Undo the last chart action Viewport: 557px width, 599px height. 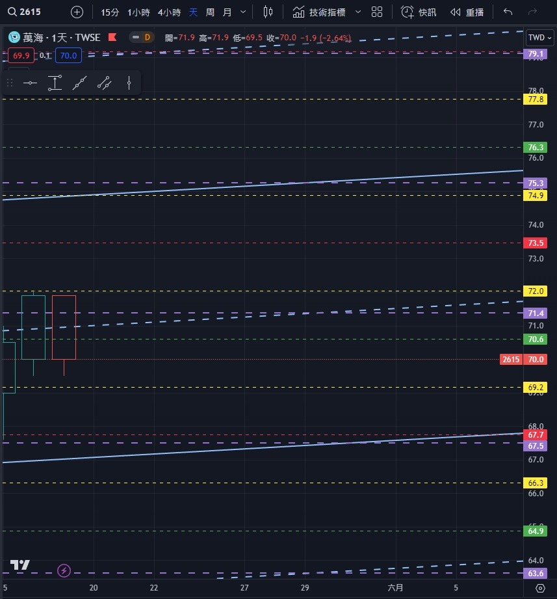pyautogui.click(x=508, y=12)
